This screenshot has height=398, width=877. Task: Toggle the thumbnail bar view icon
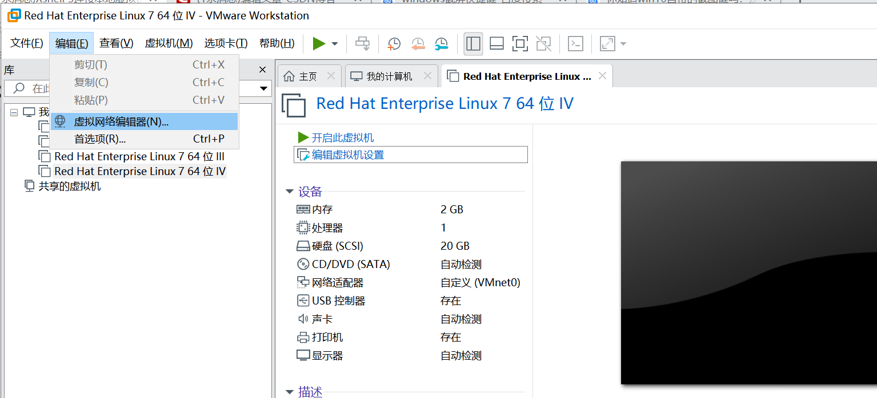[496, 43]
